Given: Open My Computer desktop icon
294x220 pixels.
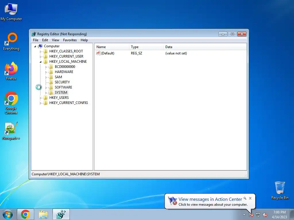Looking at the screenshot, I should coord(11,12).
